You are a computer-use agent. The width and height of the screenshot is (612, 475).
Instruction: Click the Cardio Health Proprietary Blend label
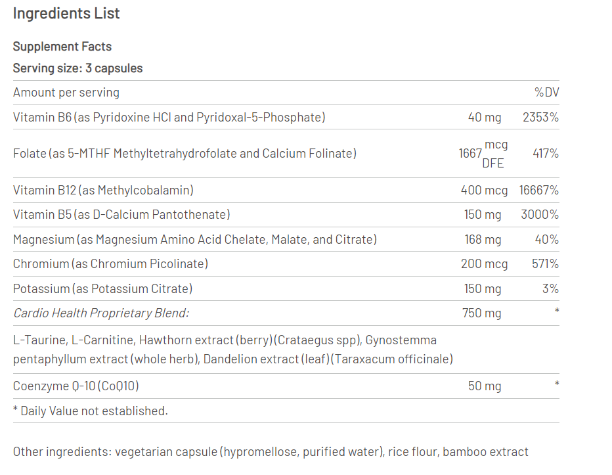(101, 313)
